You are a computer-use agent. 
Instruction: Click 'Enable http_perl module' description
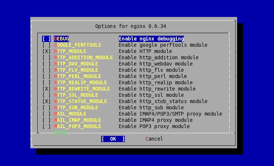tap(153, 76)
